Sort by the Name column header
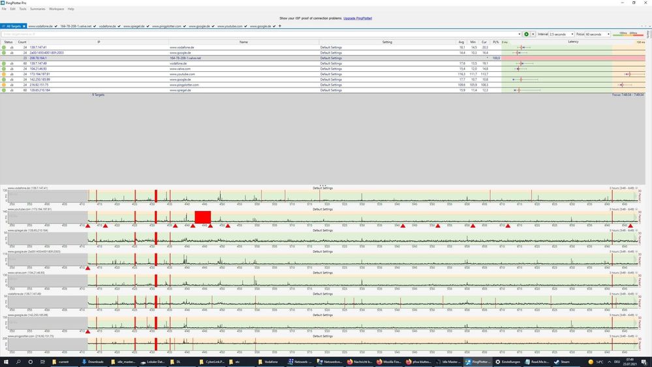Screen dimensions: 652x367 [x=243, y=42]
